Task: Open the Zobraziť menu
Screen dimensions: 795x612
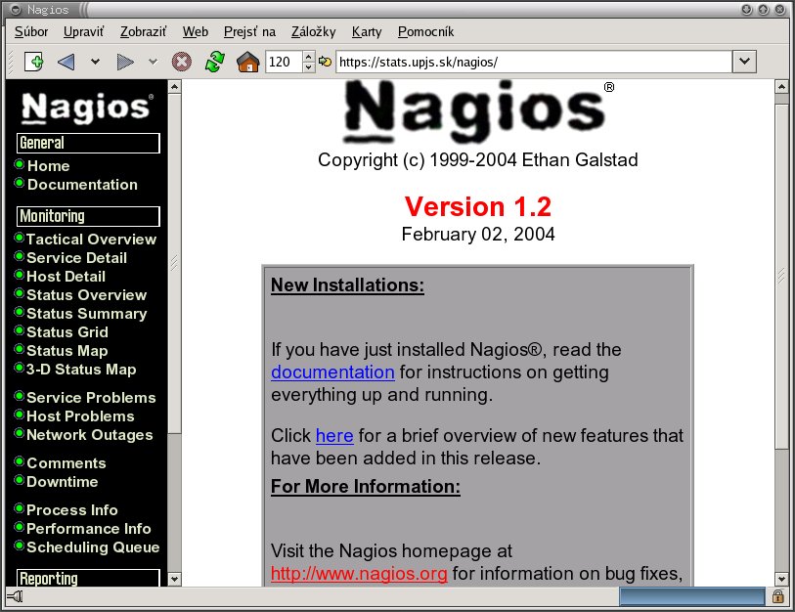Action: (x=143, y=32)
